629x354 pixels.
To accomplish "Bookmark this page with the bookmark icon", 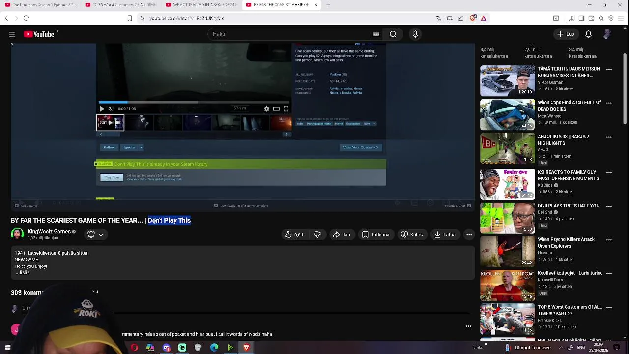I will [130, 18].
